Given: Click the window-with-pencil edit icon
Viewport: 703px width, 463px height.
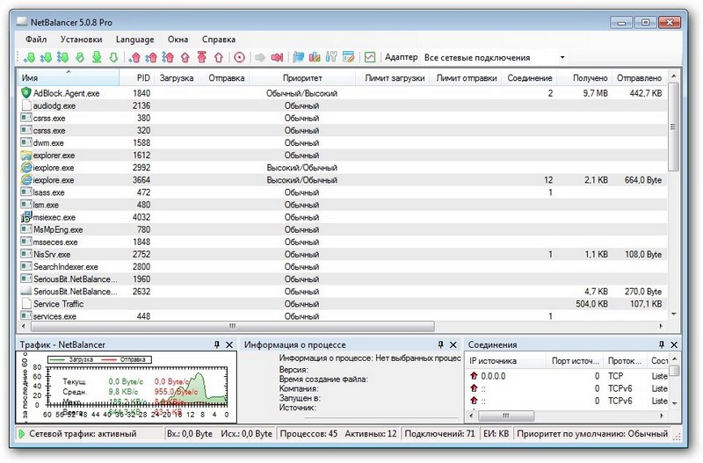Looking at the screenshot, I should [x=348, y=57].
